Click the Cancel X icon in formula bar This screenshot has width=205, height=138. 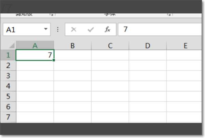[x=73, y=29]
